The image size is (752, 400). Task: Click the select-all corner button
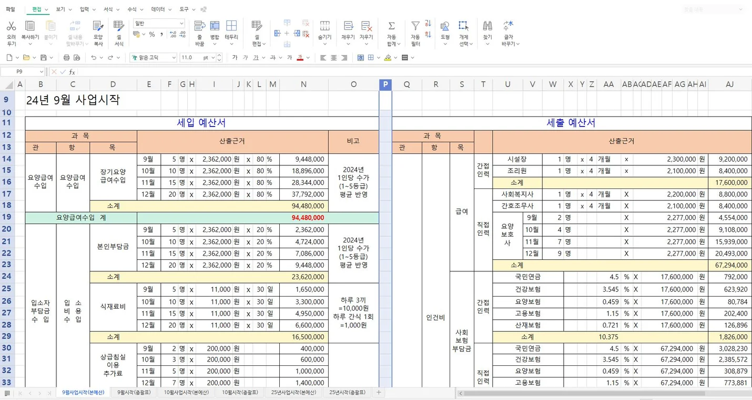[8, 85]
